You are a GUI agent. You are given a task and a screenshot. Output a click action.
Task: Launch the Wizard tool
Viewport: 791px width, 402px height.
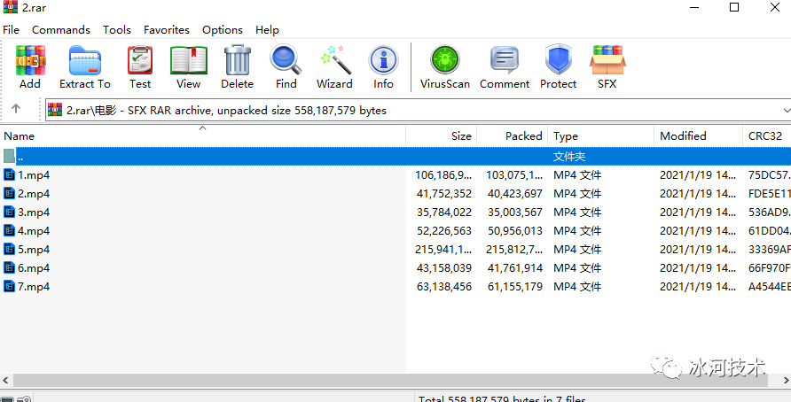click(x=334, y=60)
